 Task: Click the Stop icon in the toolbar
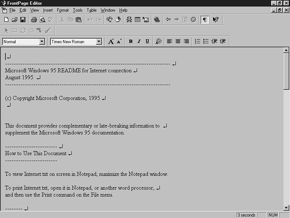pos(194,20)
